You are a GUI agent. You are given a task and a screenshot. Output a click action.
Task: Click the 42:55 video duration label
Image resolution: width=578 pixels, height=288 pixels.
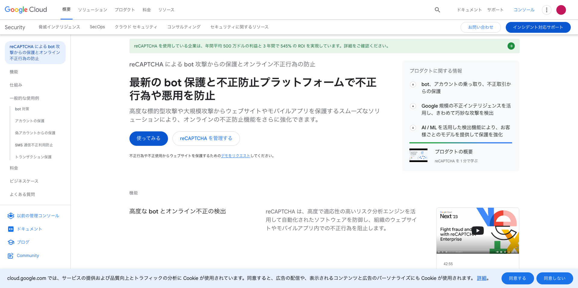pos(448,264)
